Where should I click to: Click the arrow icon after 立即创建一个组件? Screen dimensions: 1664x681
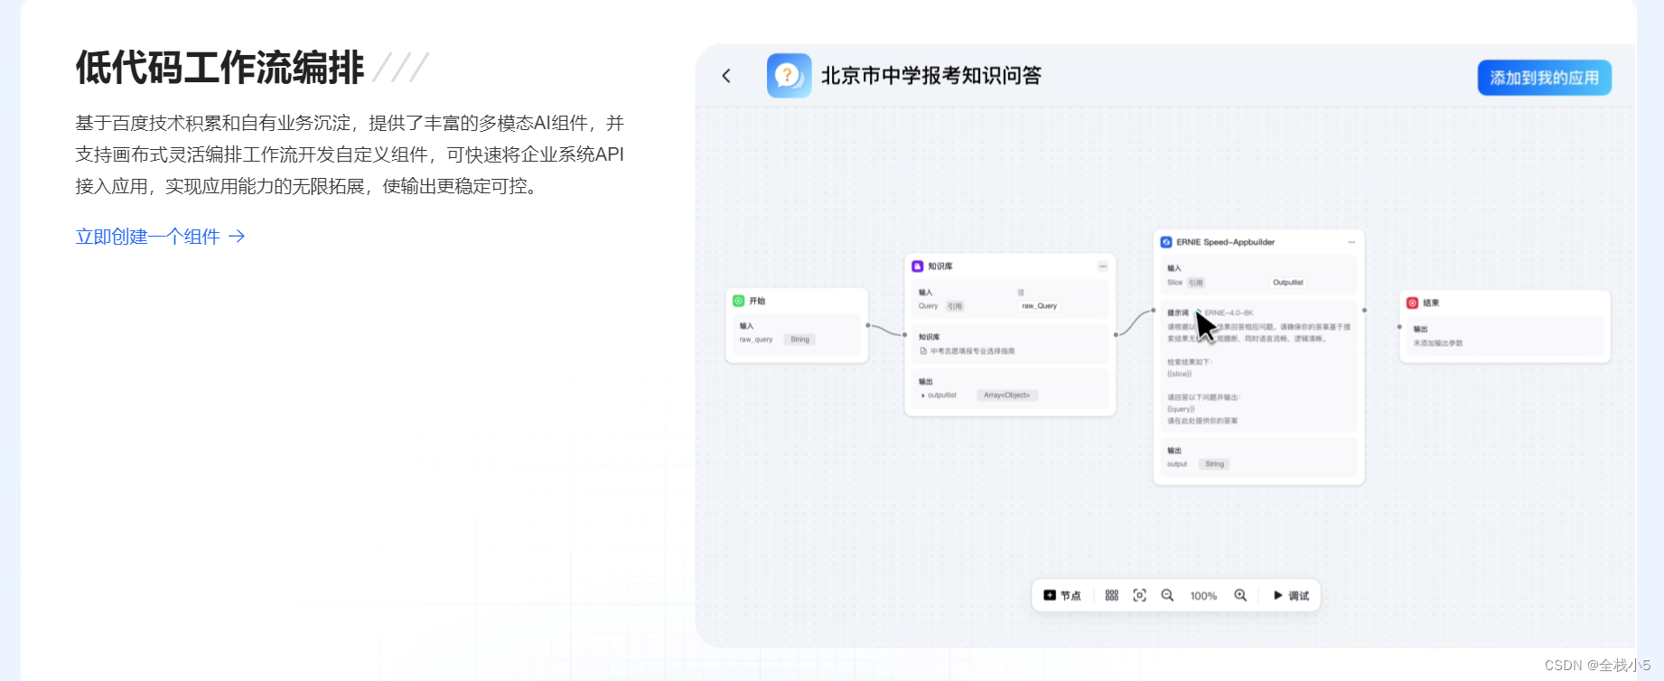coord(237,237)
